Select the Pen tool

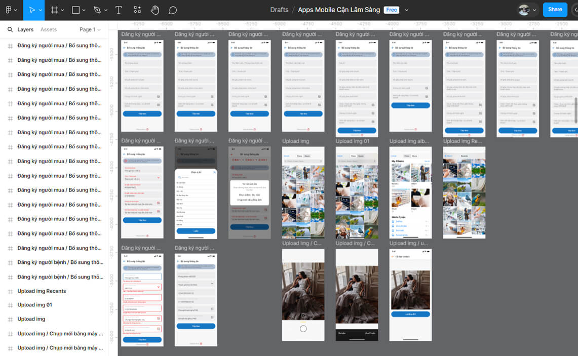tap(97, 10)
